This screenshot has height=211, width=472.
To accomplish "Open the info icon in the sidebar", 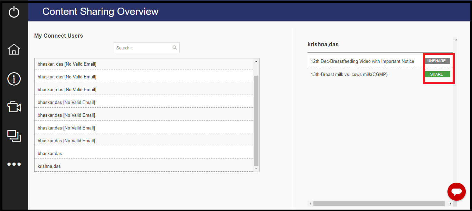I will [x=14, y=79].
